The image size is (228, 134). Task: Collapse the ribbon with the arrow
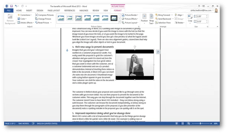[217, 27]
